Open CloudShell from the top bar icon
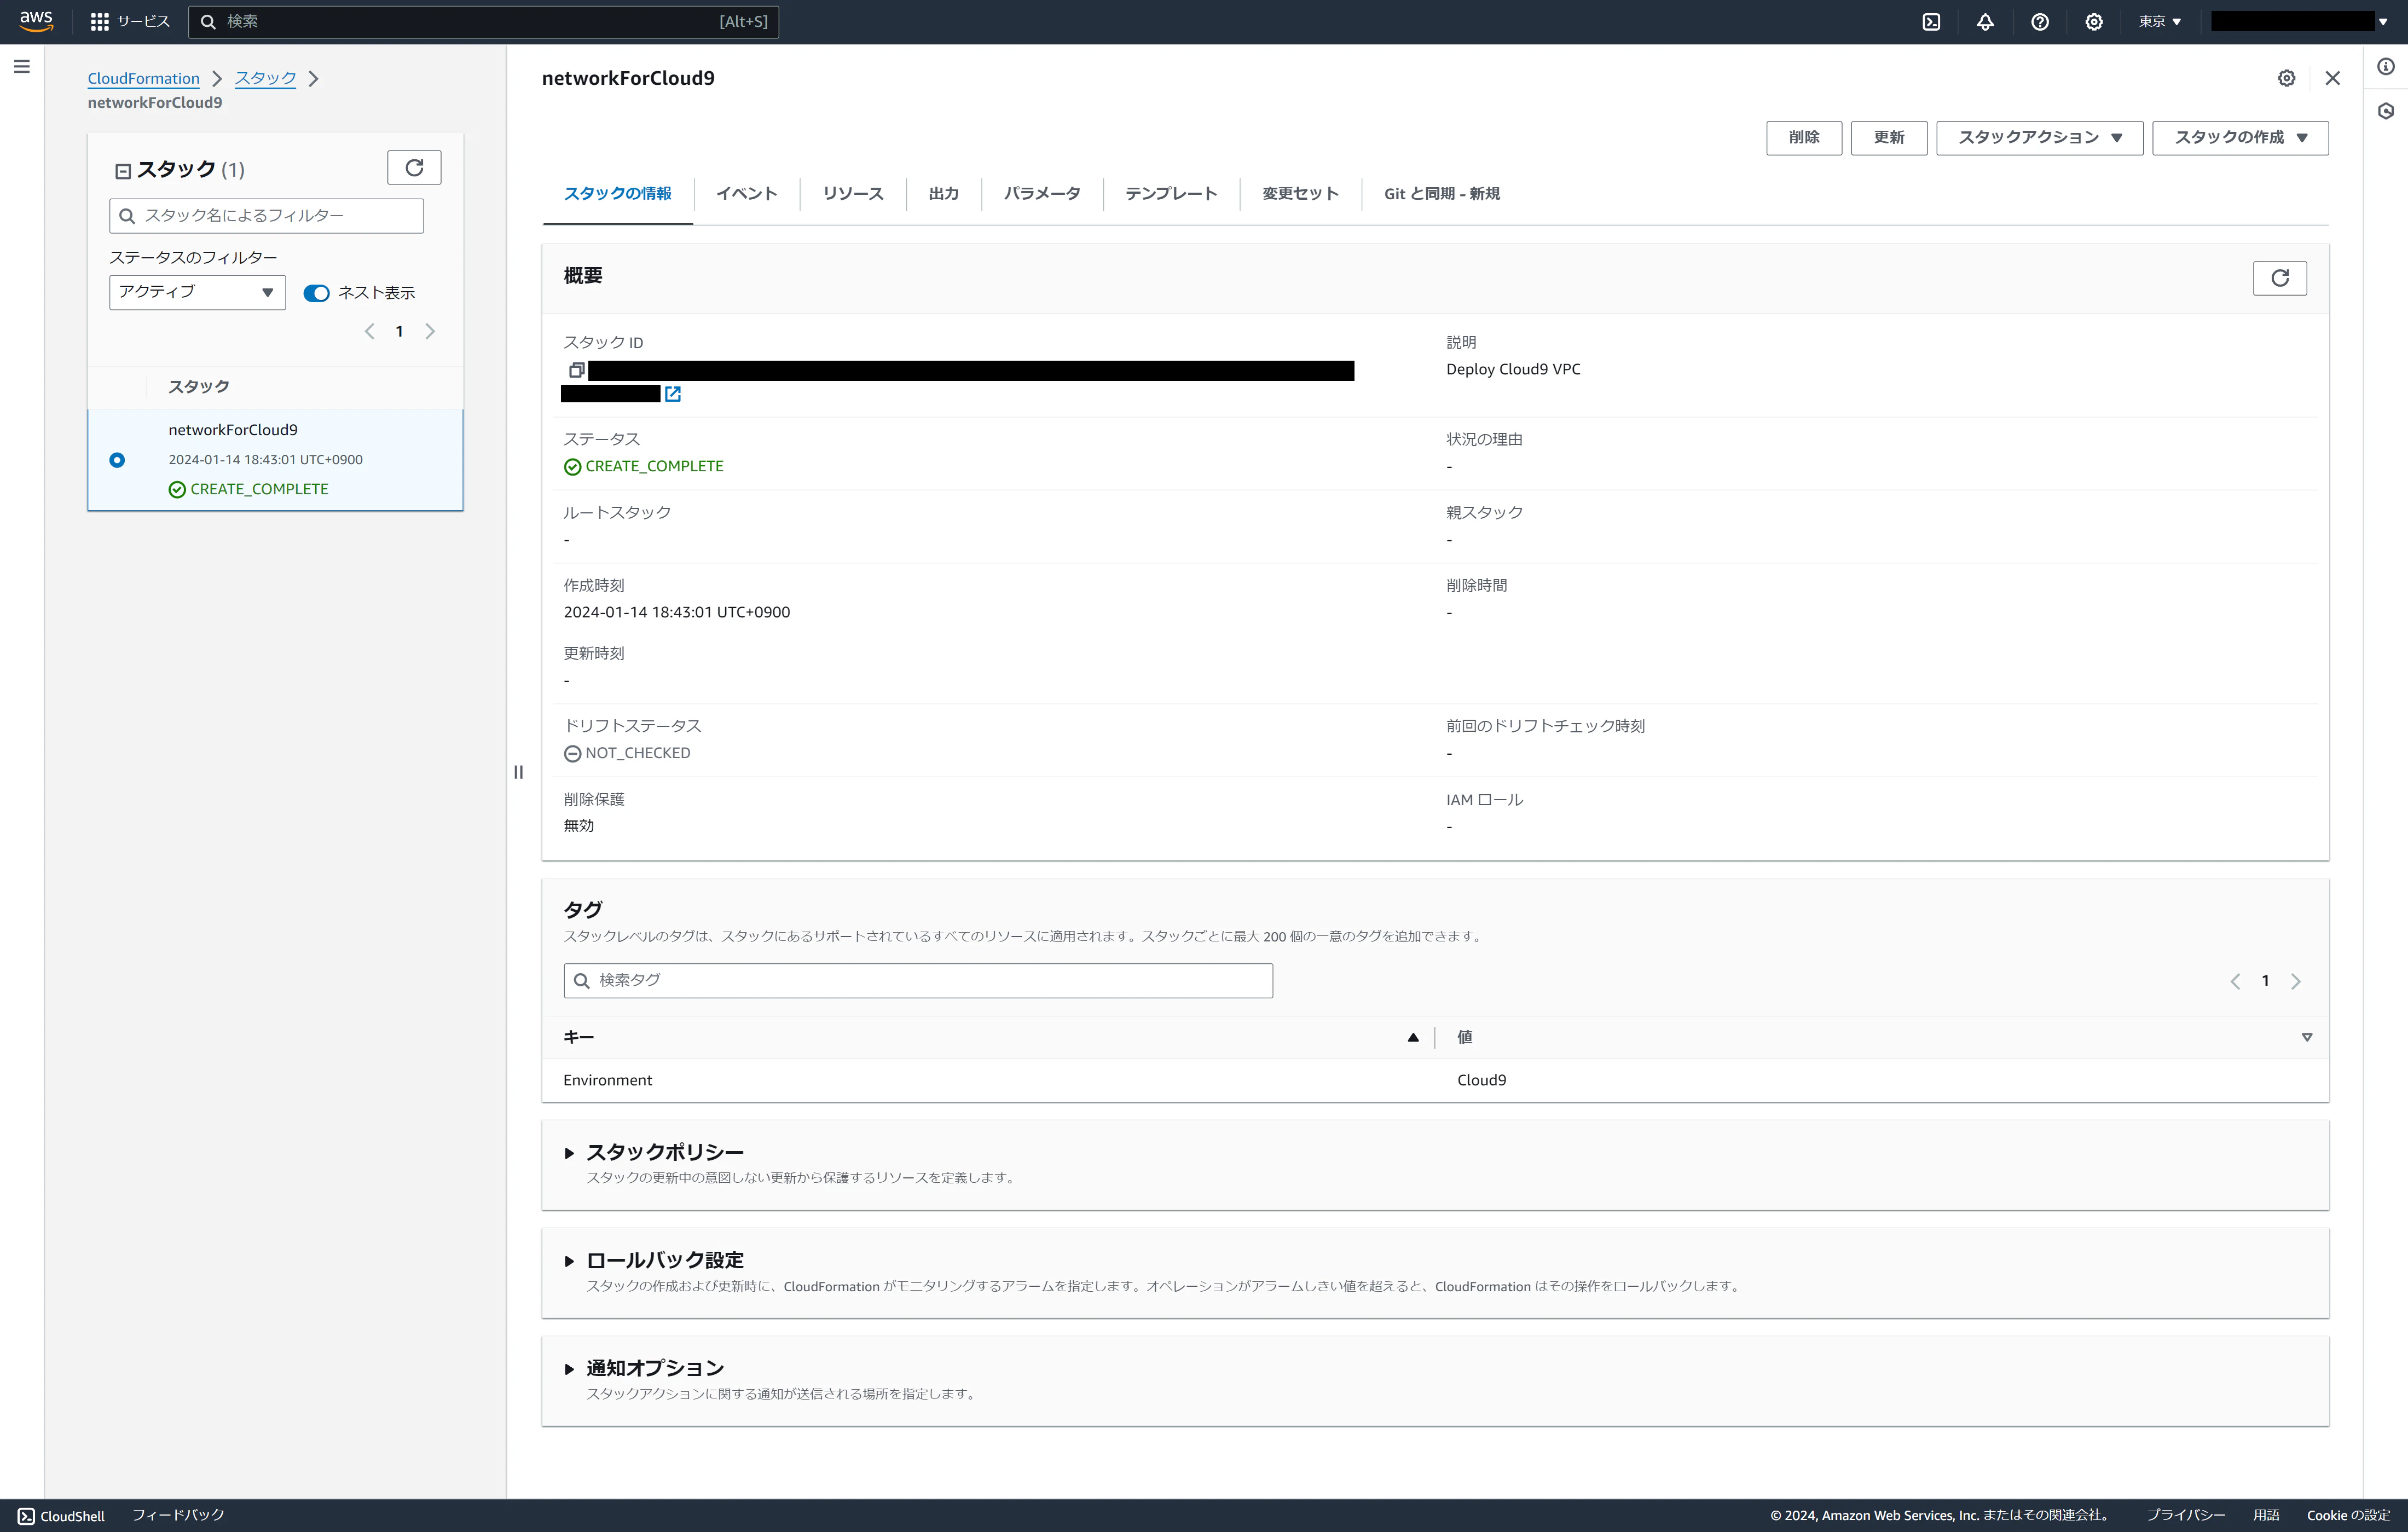This screenshot has width=2408, height=1532. pos(1931,22)
